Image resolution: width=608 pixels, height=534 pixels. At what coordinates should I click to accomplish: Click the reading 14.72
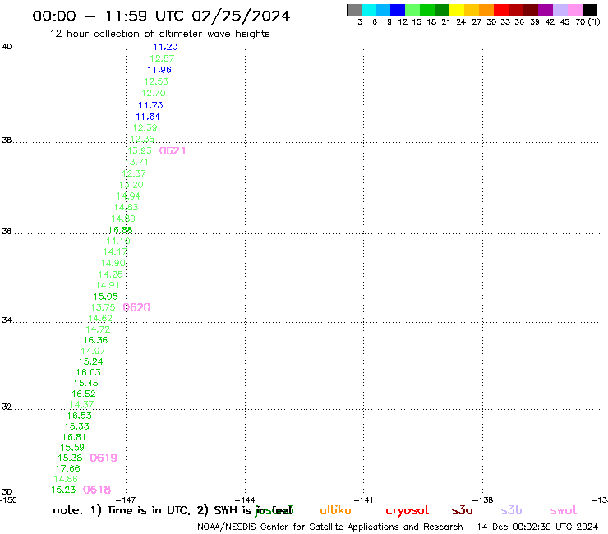point(98,329)
